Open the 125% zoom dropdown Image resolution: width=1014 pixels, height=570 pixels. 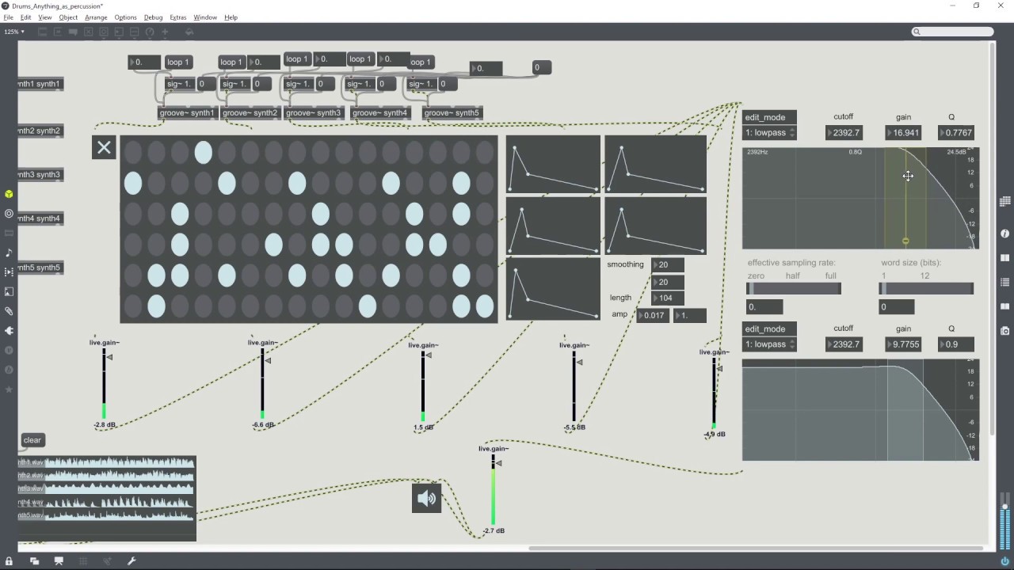[13, 32]
